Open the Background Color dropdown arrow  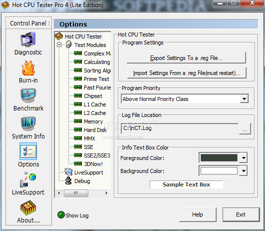(244, 171)
